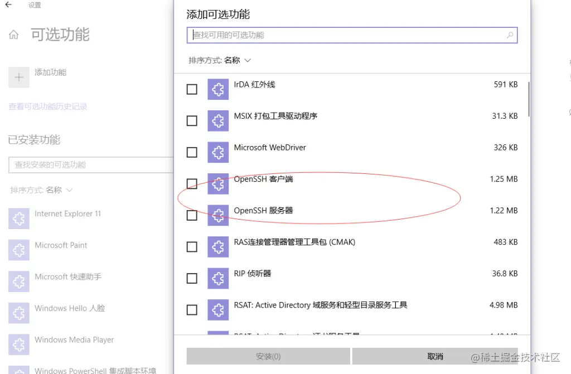Image resolution: width=571 pixels, height=374 pixels.
Task: Click the 查找可用的可选功能 search field
Action: 351,35
